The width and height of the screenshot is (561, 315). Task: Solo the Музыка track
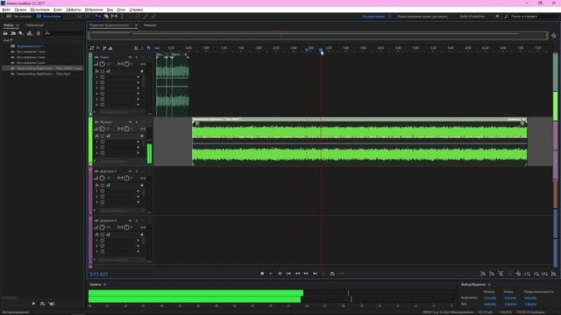click(137, 122)
